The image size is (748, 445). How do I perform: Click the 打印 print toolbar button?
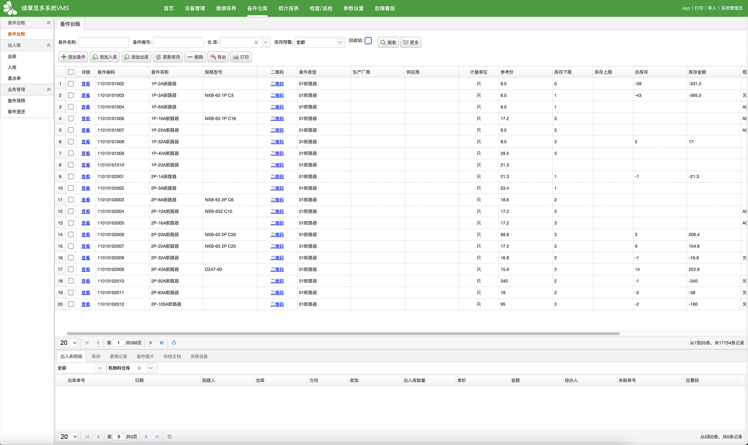(x=241, y=57)
